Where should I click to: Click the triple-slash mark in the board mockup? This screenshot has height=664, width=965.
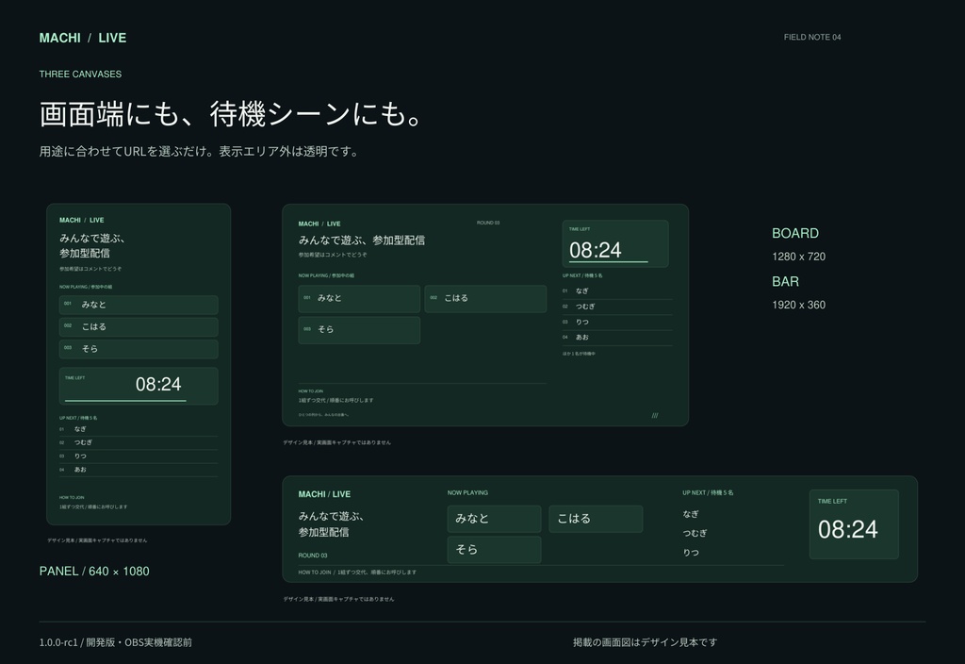pos(655,415)
